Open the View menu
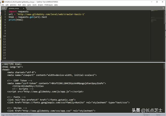The image size is (166, 116). tap(24, 5)
